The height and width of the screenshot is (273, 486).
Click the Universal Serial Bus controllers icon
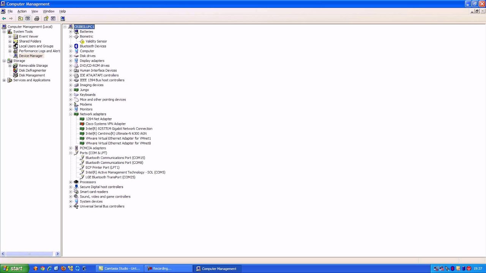coord(76,206)
